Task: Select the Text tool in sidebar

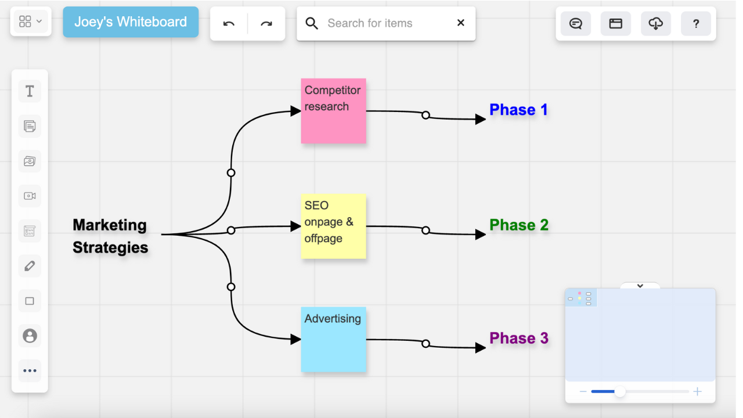Action: pos(30,91)
